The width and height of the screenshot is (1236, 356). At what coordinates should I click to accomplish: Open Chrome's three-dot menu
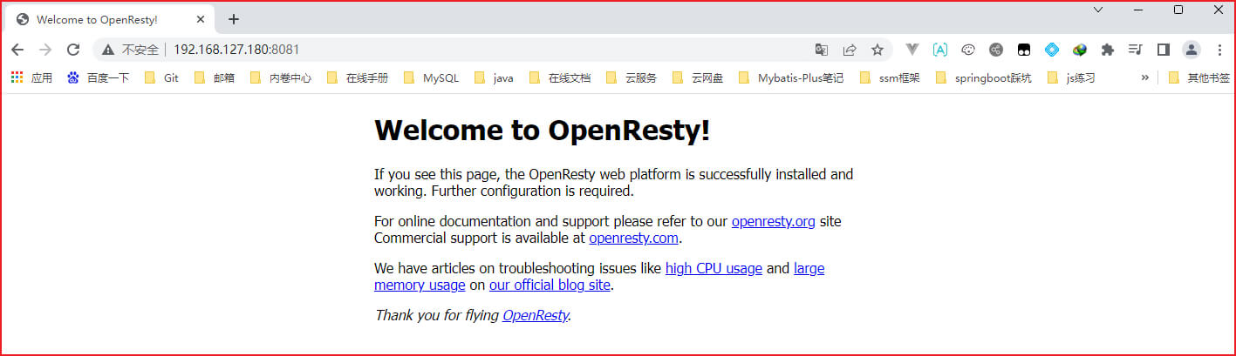pyautogui.click(x=1219, y=50)
